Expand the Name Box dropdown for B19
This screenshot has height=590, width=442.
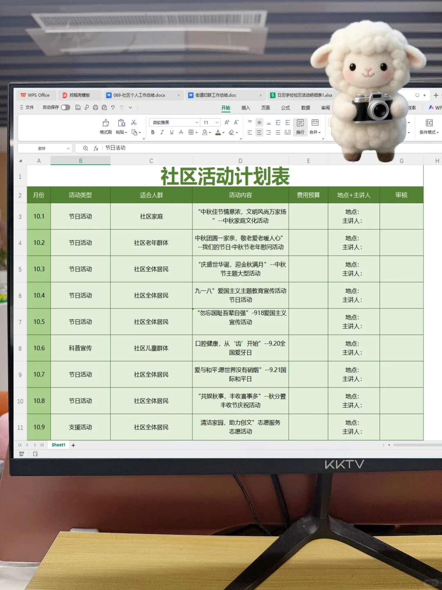pos(68,148)
